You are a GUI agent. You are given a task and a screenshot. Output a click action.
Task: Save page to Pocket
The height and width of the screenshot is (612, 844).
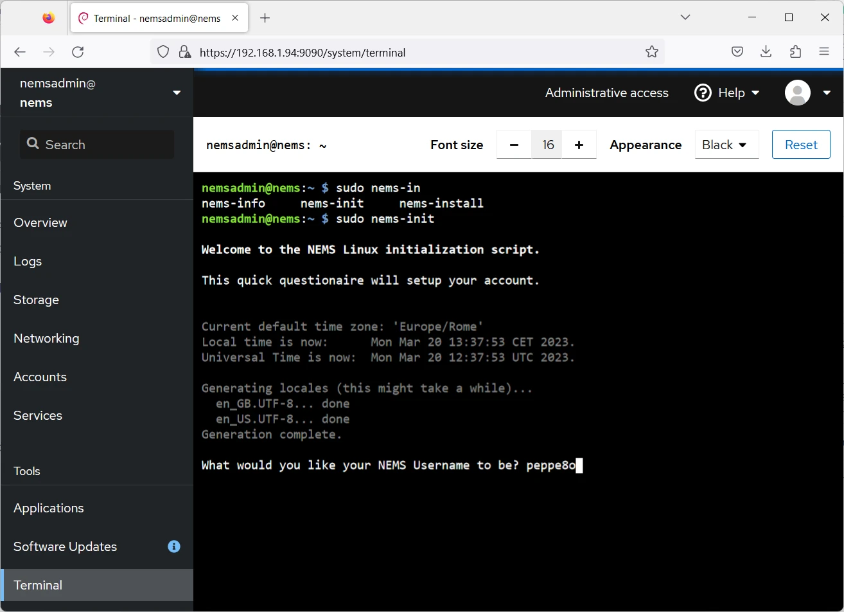tap(737, 52)
